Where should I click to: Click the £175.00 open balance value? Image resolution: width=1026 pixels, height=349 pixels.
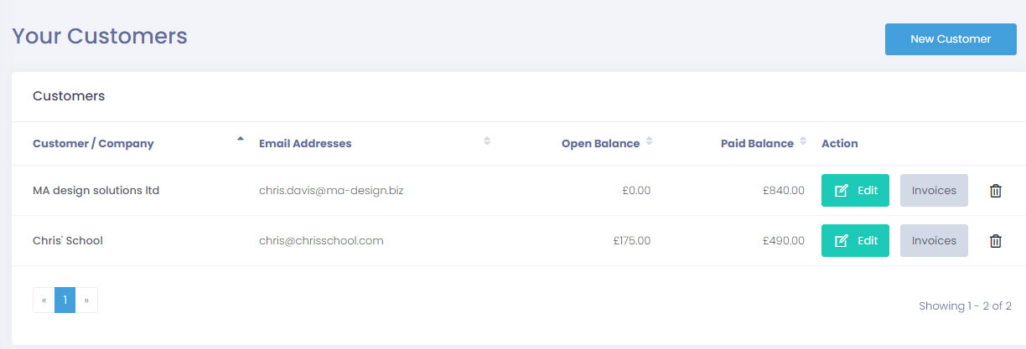[x=631, y=241]
